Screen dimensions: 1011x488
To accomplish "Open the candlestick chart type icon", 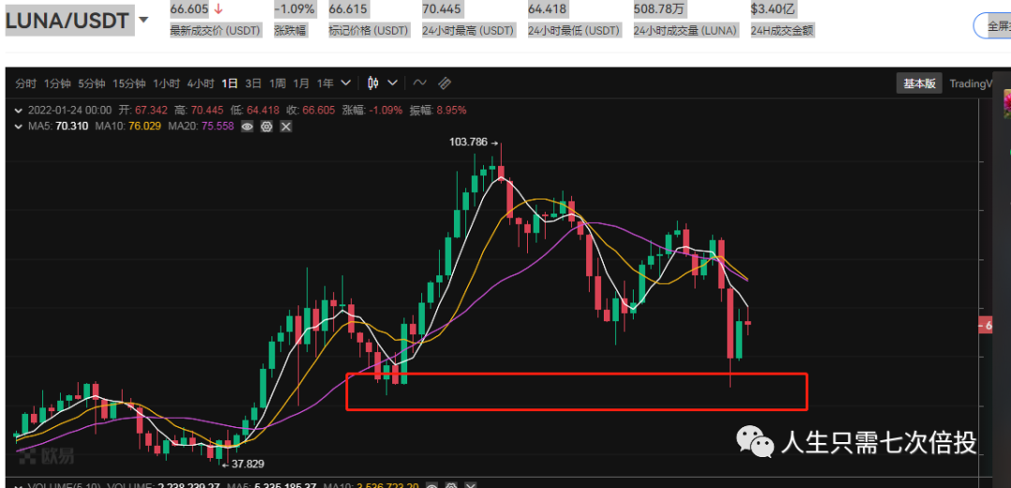I will (x=374, y=83).
